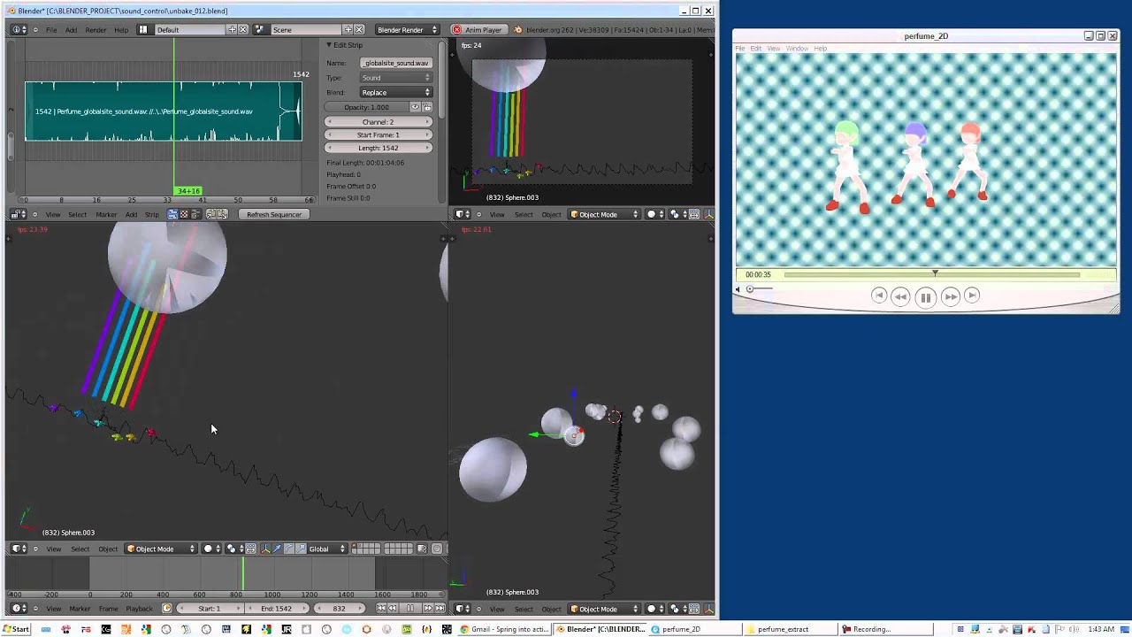Open Object Mode dropdown in main viewport
The image size is (1132, 637).
[163, 549]
